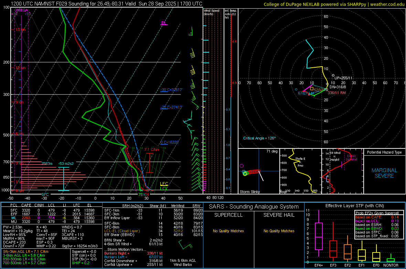Click the '15 km' height marker
406x269 pixels.
click(x=20, y=30)
